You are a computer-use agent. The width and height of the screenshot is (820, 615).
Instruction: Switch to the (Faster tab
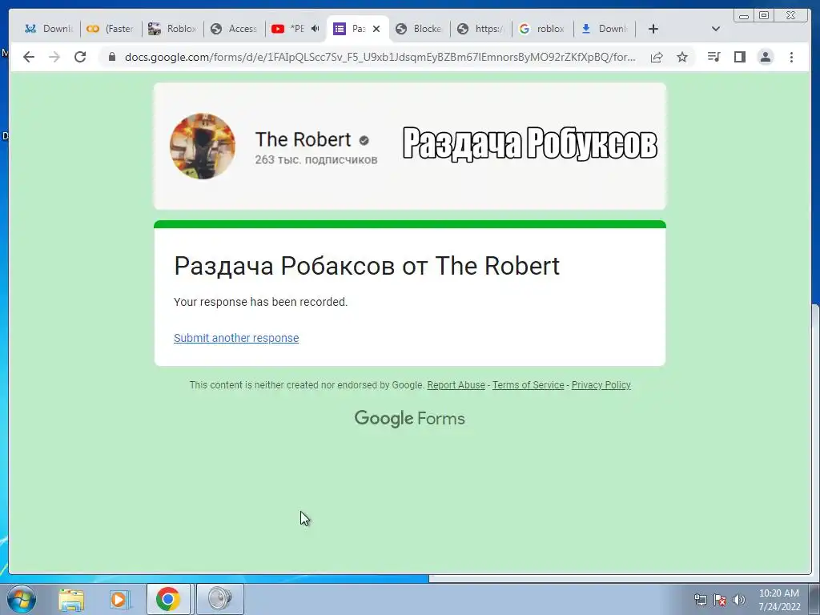point(111,29)
